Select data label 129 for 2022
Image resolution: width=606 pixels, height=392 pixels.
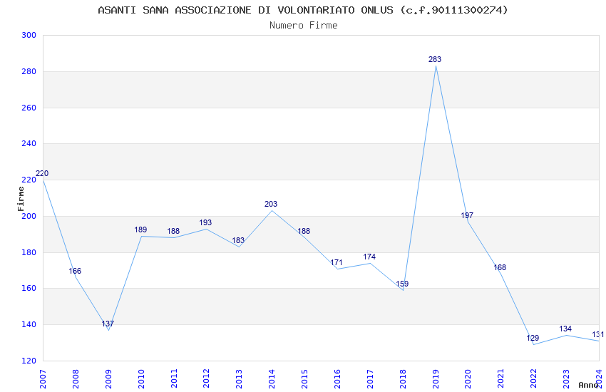[x=533, y=339]
